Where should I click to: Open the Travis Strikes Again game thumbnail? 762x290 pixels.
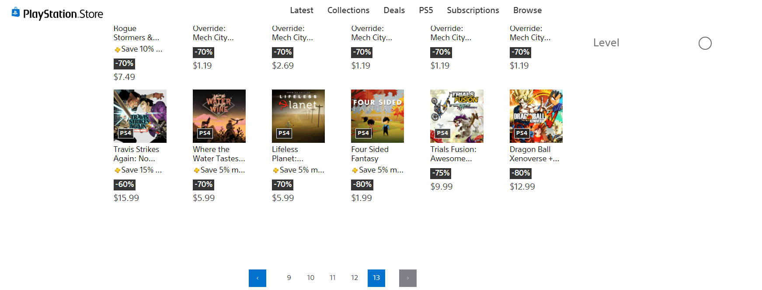(140, 116)
